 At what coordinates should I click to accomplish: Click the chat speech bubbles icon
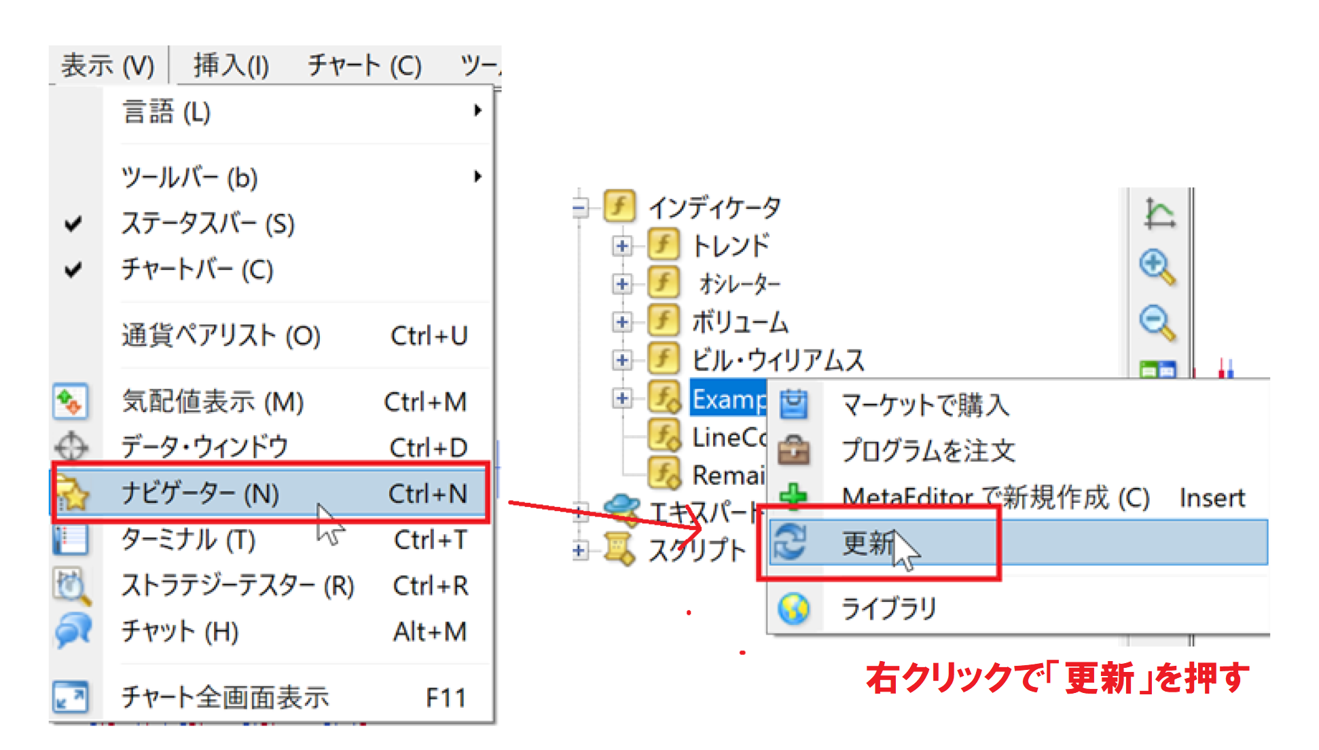[73, 631]
